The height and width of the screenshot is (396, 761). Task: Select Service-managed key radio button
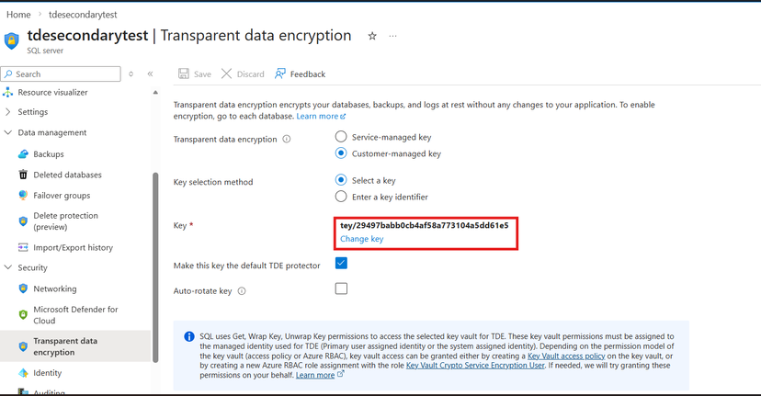pos(341,137)
